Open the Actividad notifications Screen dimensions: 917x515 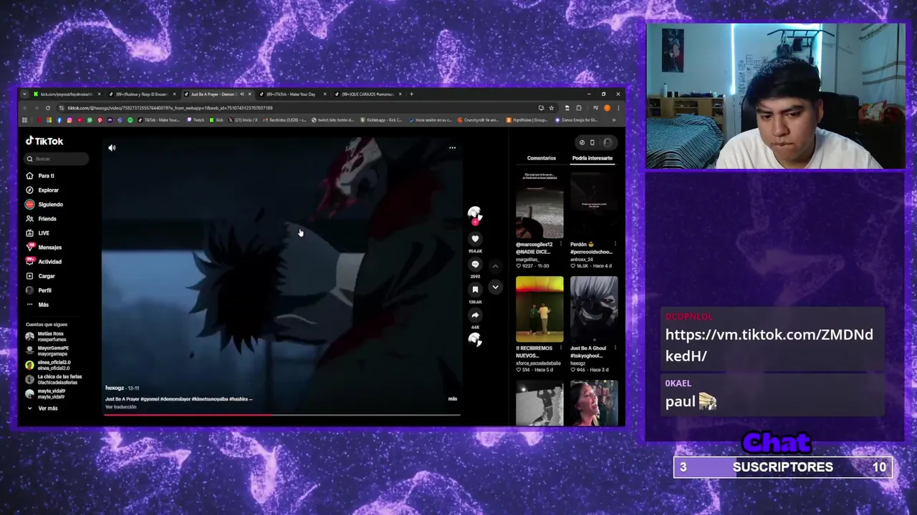click(x=44, y=262)
